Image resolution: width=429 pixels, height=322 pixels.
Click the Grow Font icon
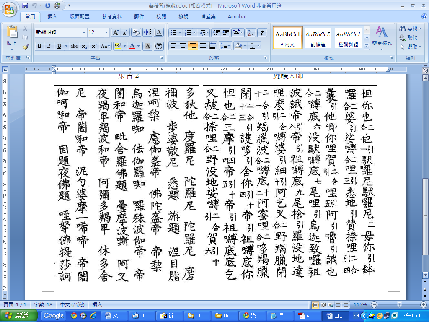pos(116,32)
